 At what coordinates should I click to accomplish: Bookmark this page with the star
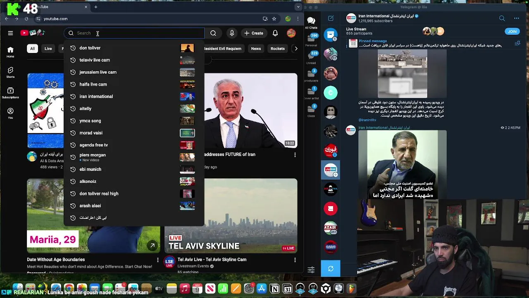[x=274, y=19]
